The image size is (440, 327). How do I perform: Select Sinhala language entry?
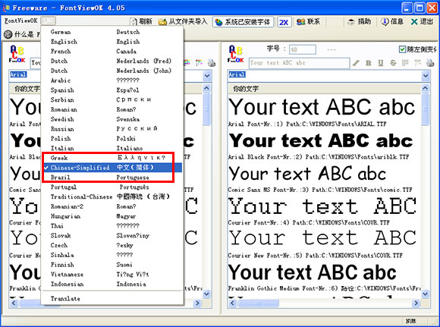(x=112, y=255)
